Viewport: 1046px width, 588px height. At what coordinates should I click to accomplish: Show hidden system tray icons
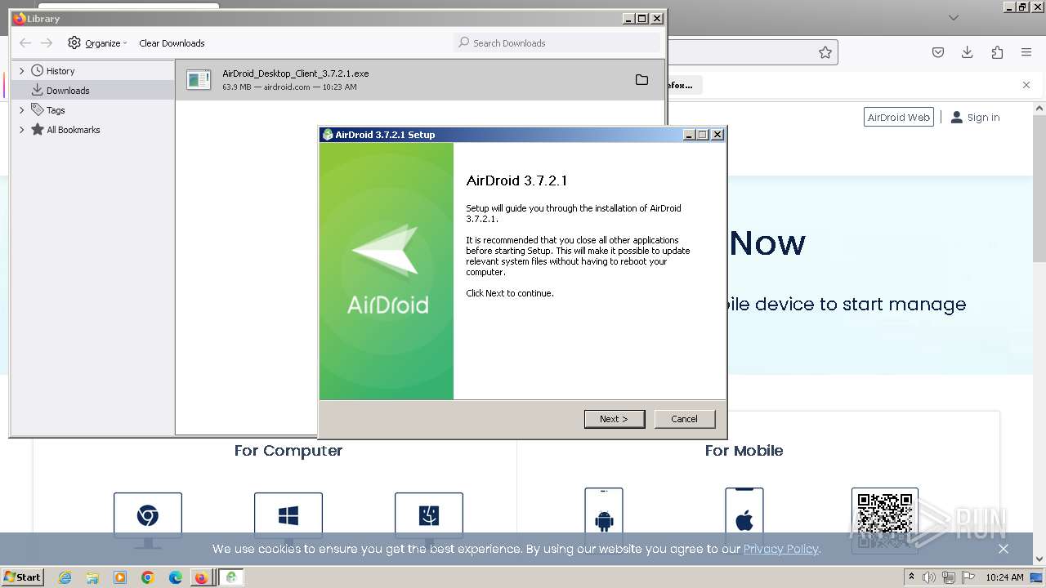(x=911, y=577)
